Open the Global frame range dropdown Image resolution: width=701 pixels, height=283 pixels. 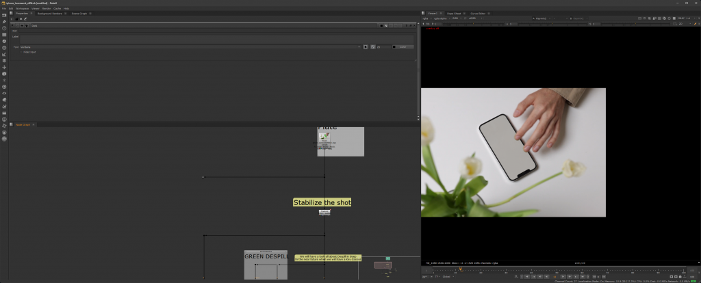[448, 277]
